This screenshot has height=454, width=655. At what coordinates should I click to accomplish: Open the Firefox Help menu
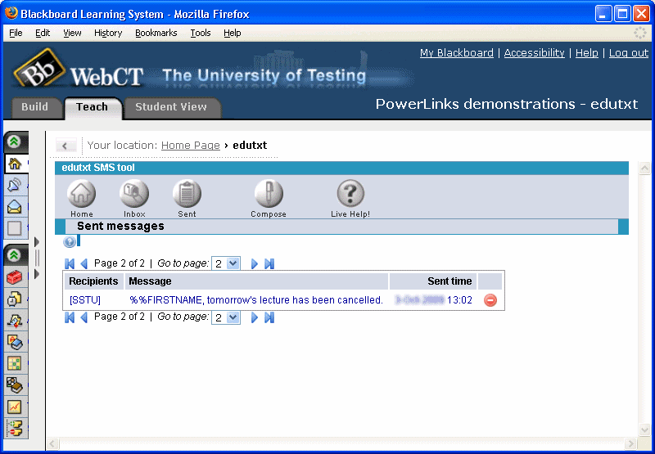click(x=233, y=33)
